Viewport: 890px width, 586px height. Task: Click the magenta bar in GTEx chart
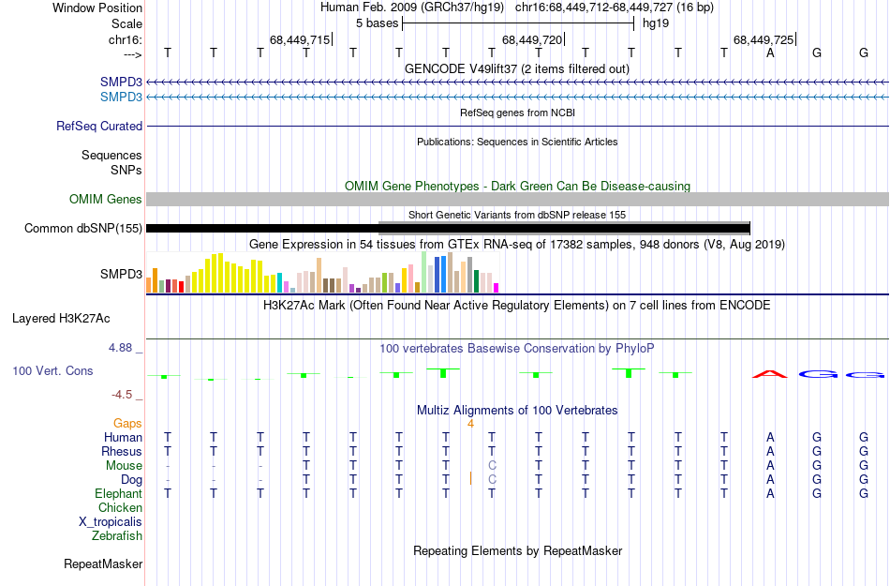[x=497, y=288]
